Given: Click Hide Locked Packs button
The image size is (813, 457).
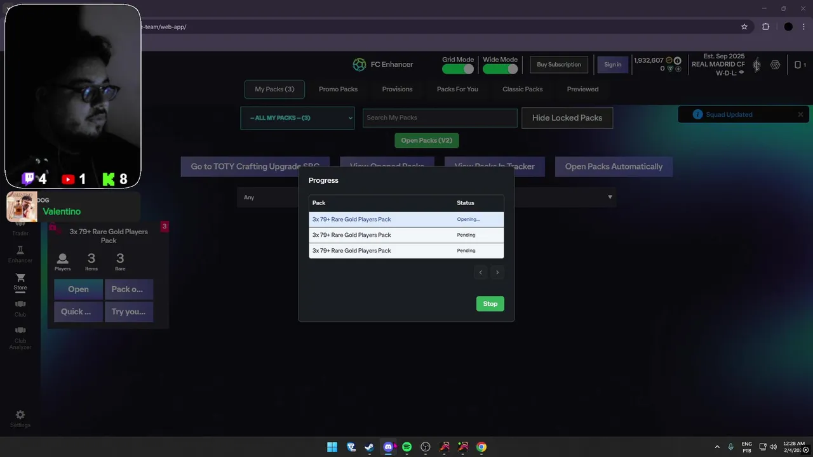Looking at the screenshot, I should point(567,118).
